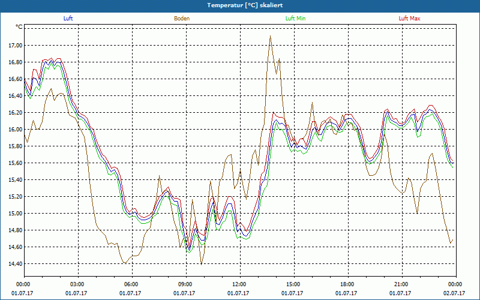
Task: Click the chart title 'Temperatur [°C] skaliert'
Action: 245,5
